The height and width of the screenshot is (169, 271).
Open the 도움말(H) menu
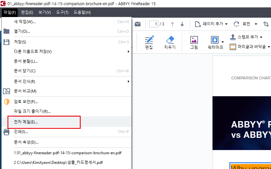click(x=82, y=13)
